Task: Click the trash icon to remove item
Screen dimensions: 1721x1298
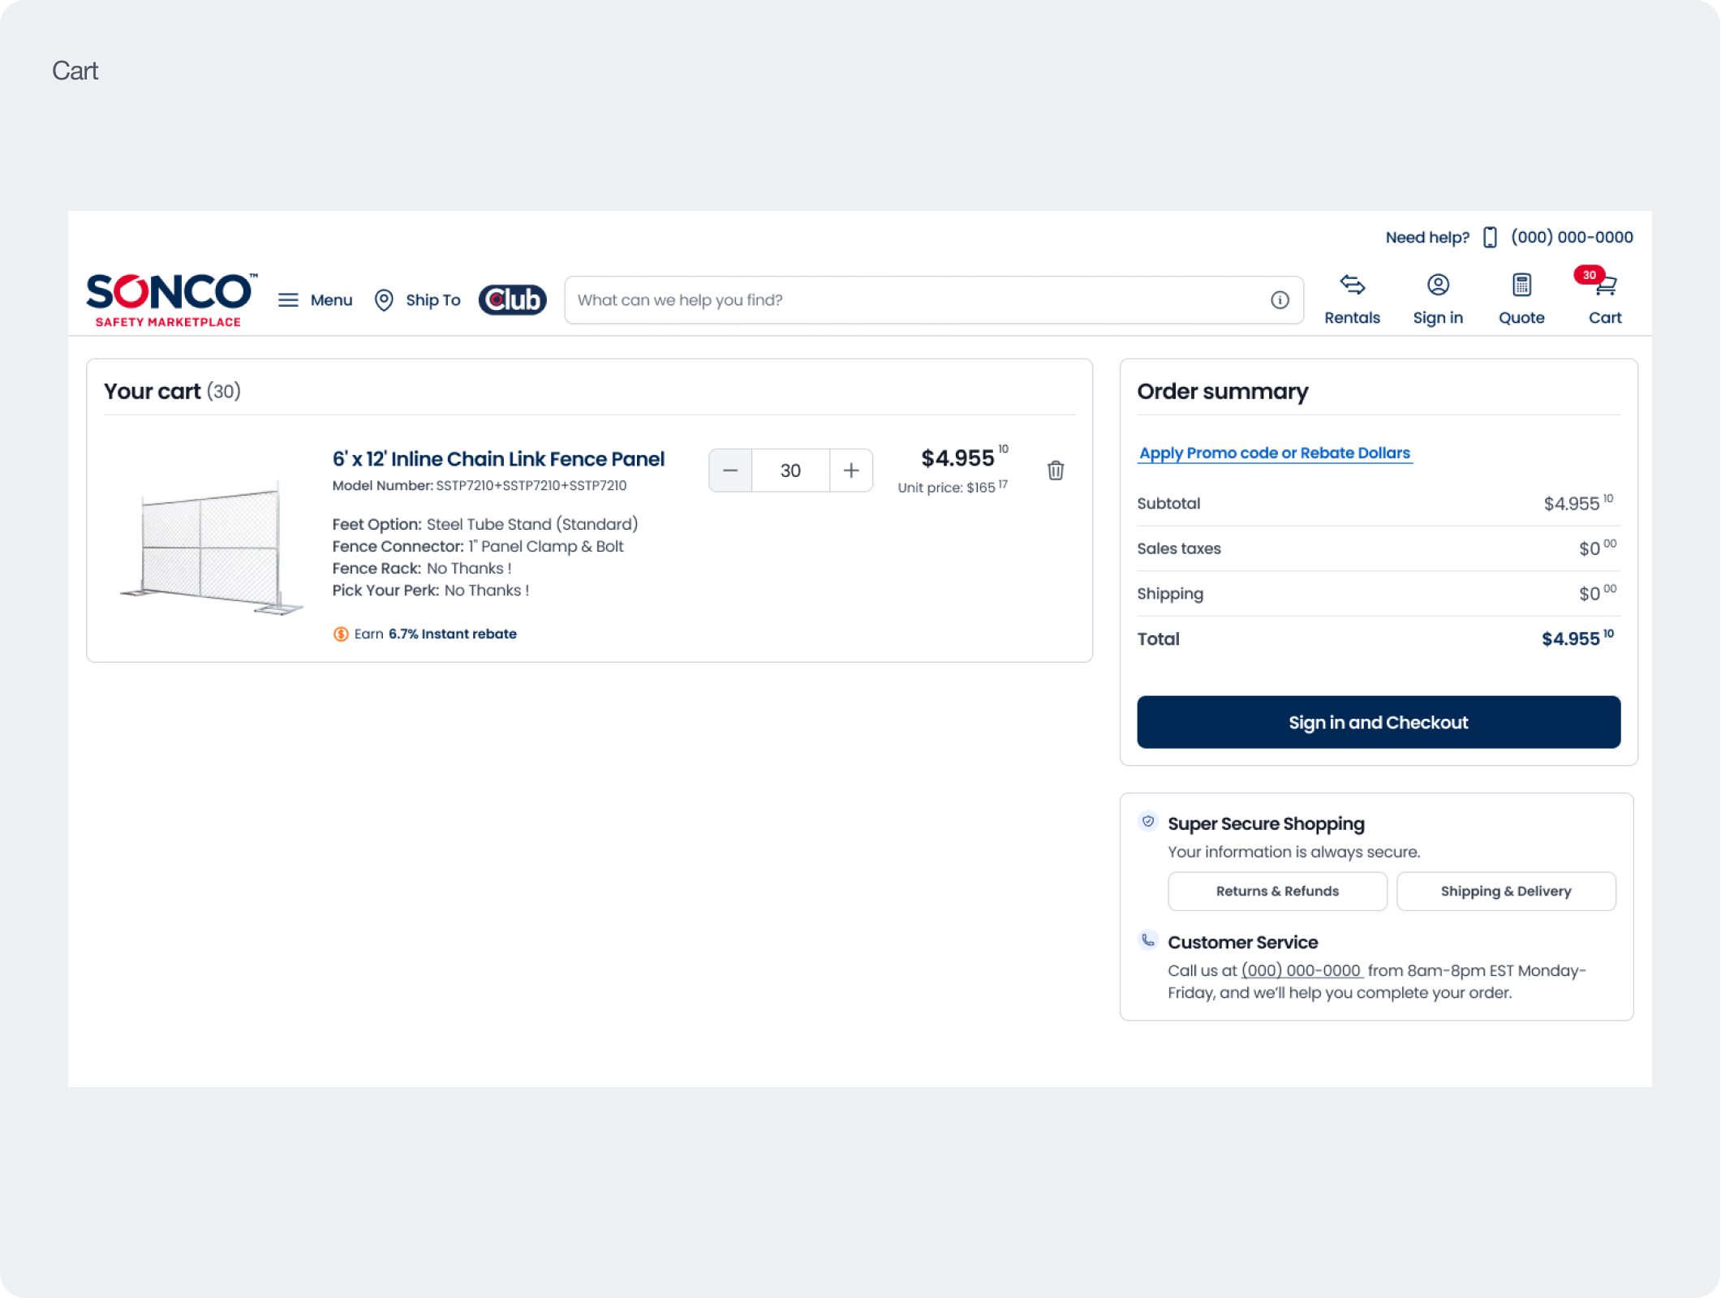Action: pyautogui.click(x=1055, y=471)
